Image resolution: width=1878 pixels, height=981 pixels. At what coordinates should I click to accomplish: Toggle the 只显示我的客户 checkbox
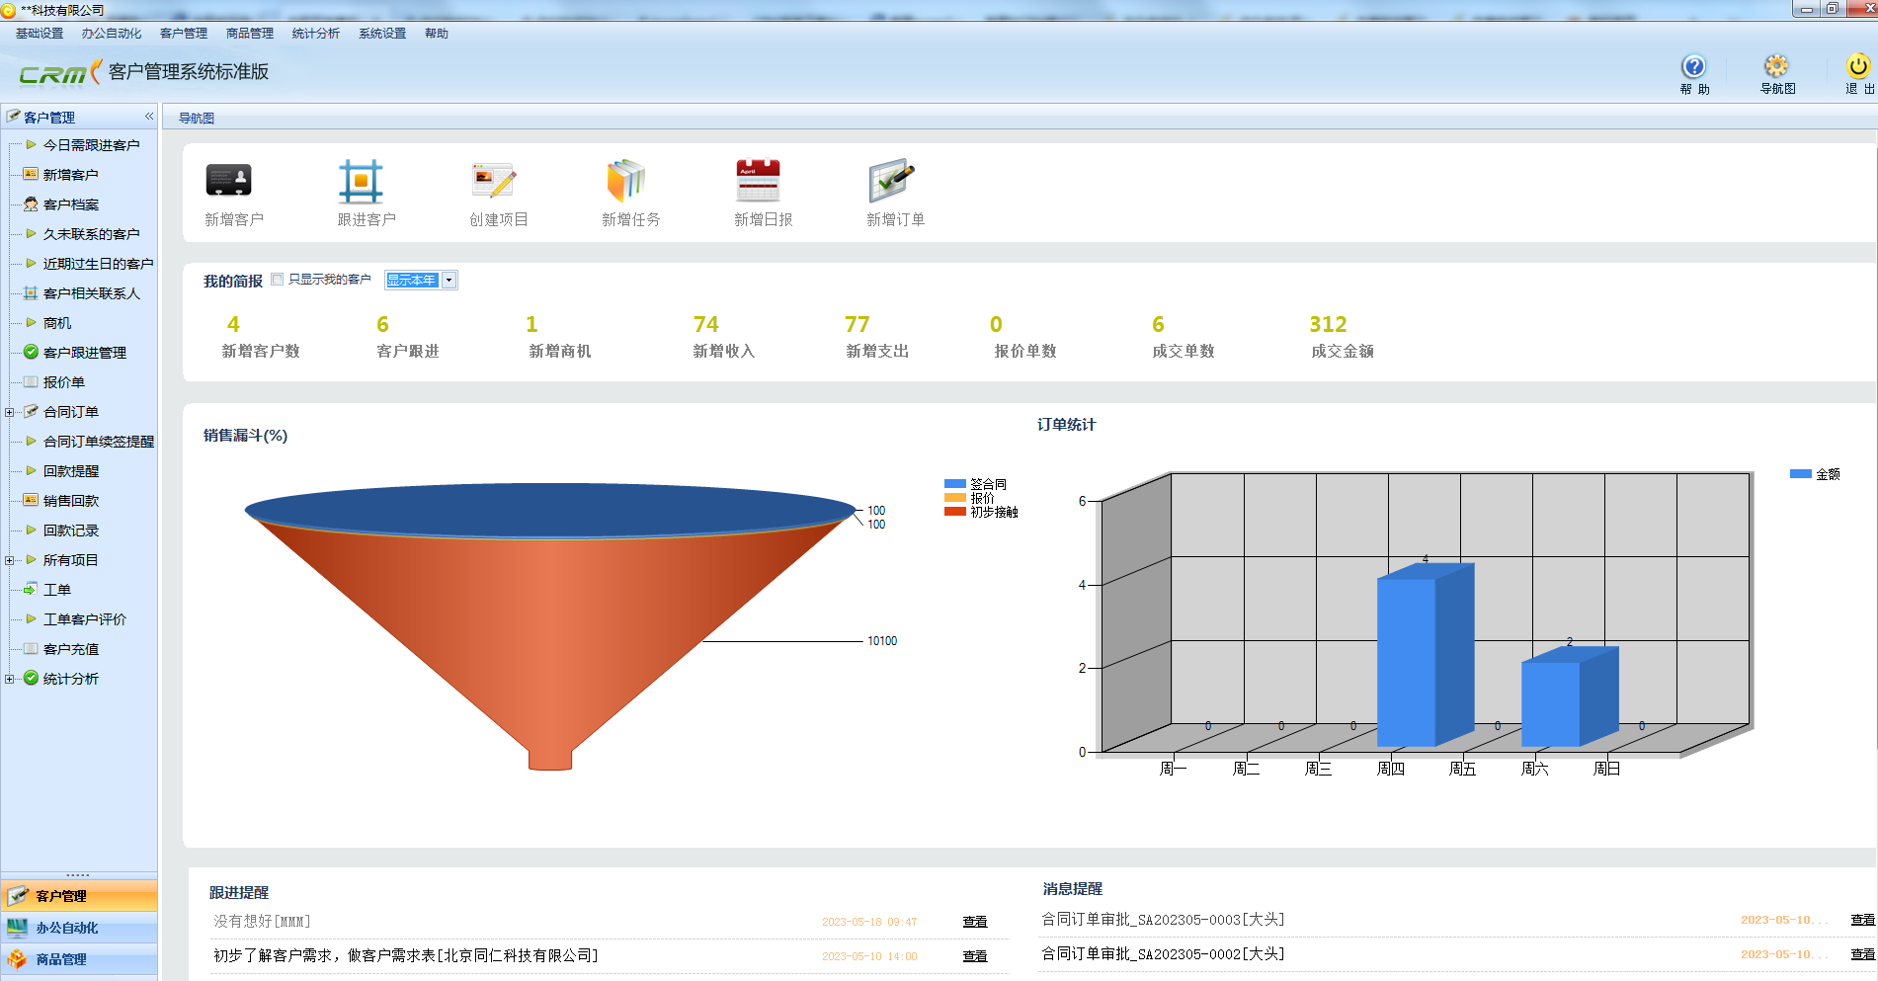tap(277, 280)
